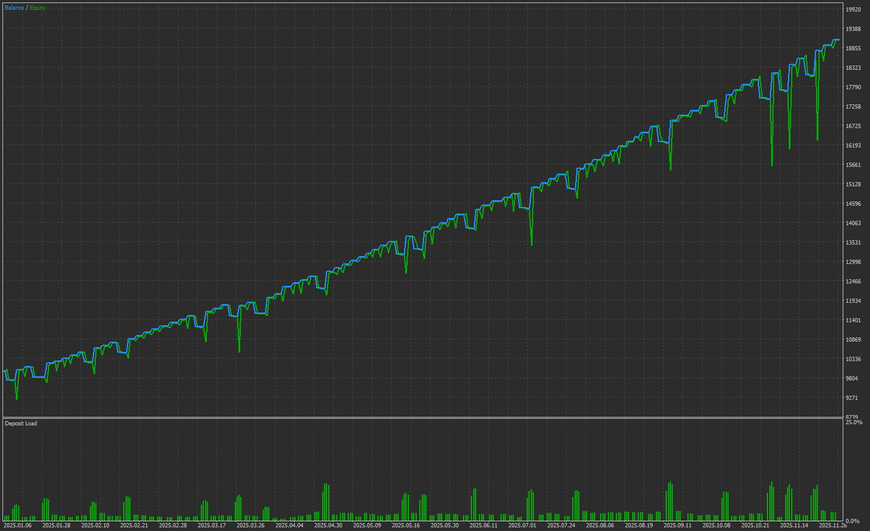The width and height of the screenshot is (870, 531).
Task: Select the 2025.02.21 date label
Action: [134, 526]
